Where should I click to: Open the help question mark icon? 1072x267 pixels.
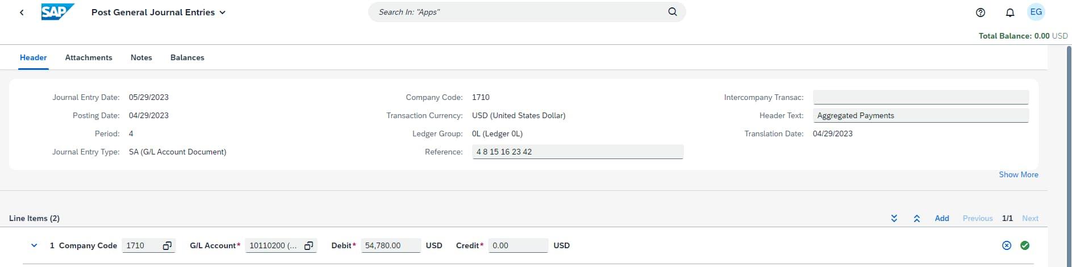tap(981, 12)
